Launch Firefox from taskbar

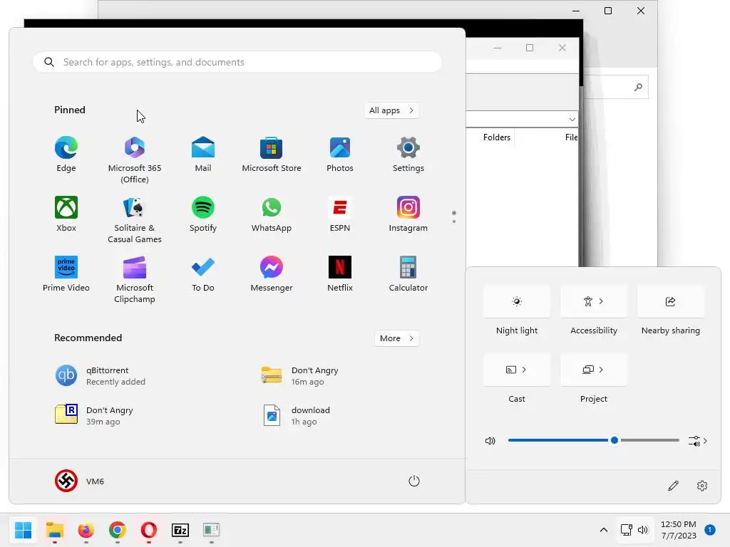pyautogui.click(x=86, y=530)
